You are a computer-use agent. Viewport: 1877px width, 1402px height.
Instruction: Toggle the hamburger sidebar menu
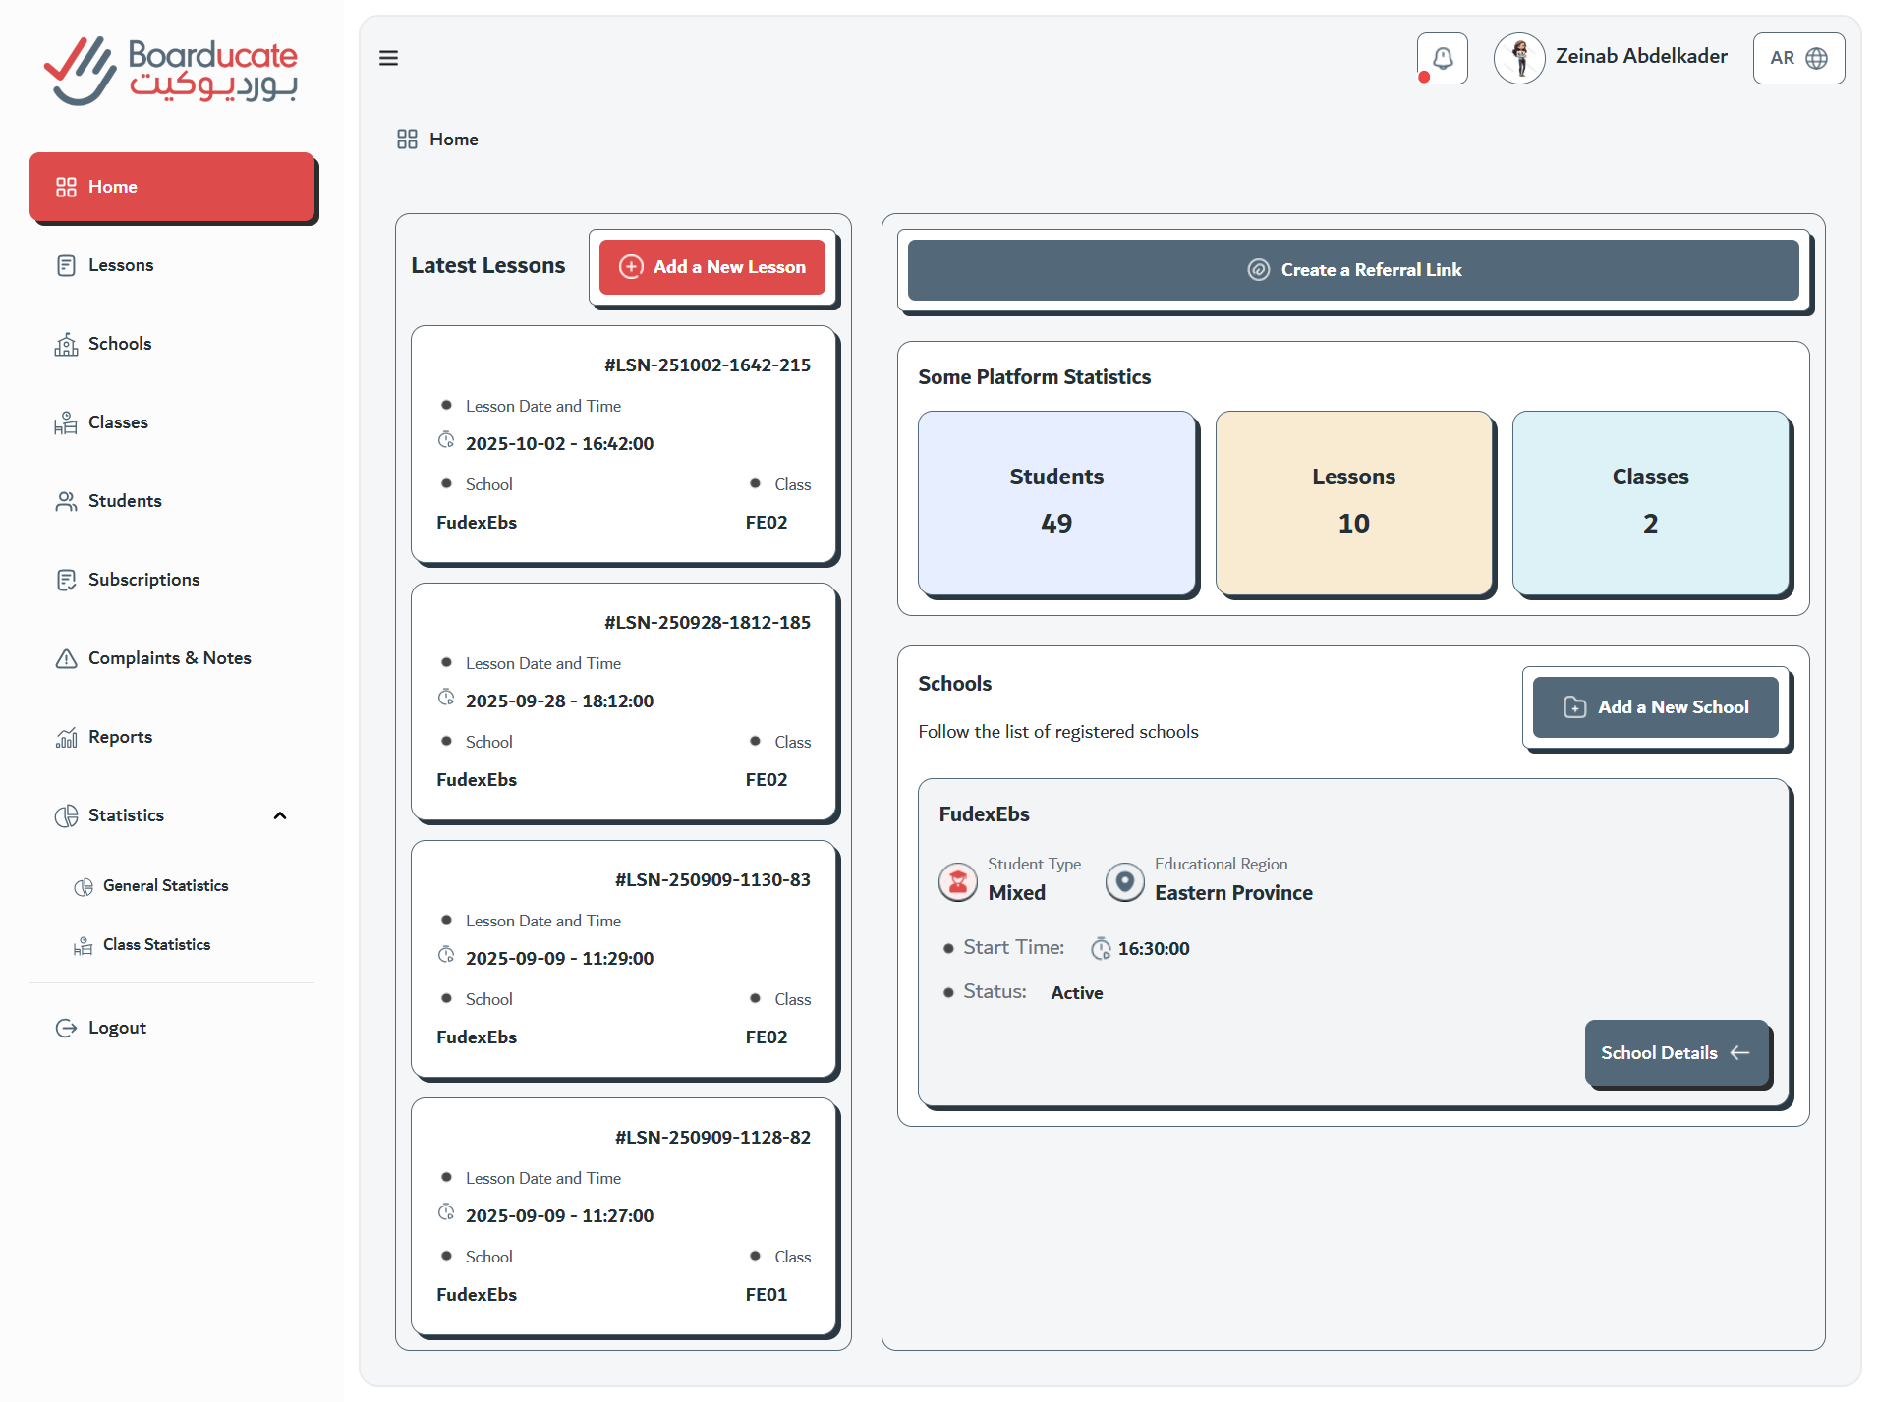(389, 58)
